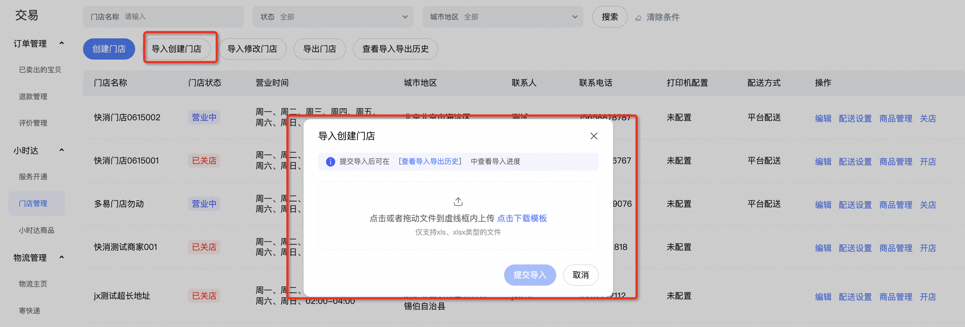Open 评价管理 in the sidebar
Viewport: 965px width, 327px height.
pos(33,123)
